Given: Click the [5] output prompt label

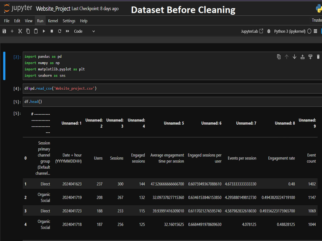Looking at the screenshot, I should (17, 113).
